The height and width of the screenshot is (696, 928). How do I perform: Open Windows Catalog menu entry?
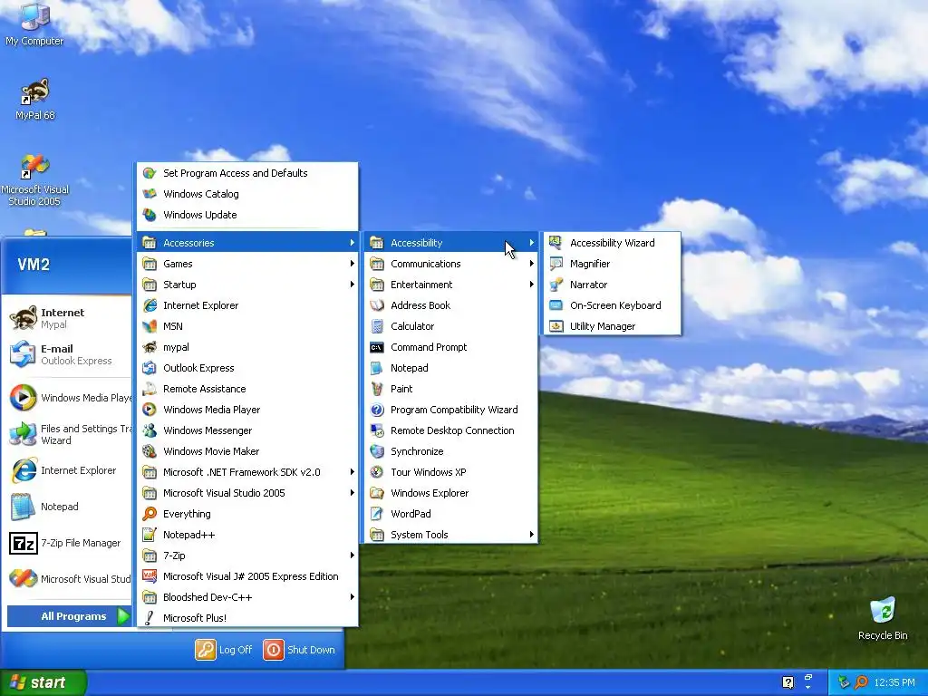click(x=247, y=194)
